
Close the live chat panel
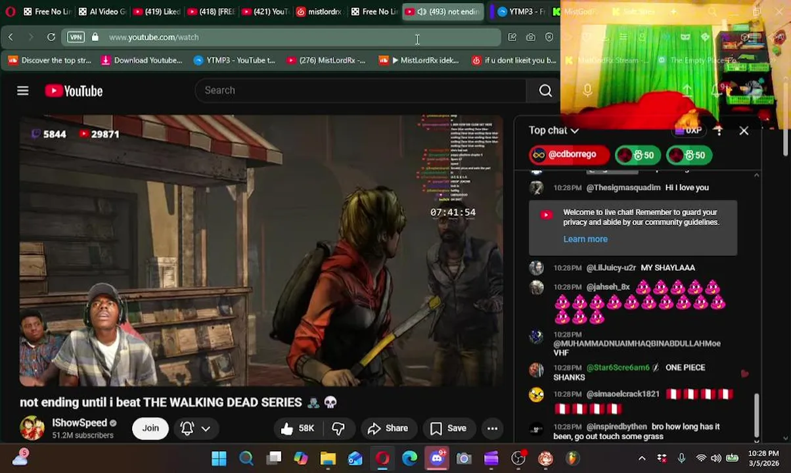(744, 131)
